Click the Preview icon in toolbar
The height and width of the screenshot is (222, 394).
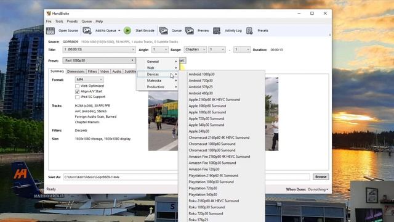(x=189, y=31)
